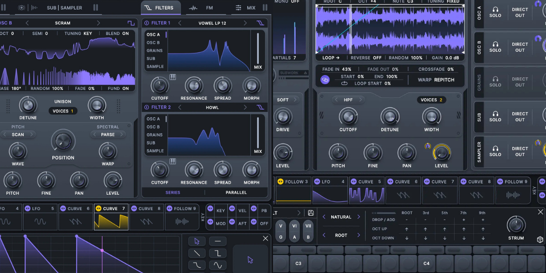546x273 pixels.
Task: Toggle OSC B routing in Filter 2
Action: coord(153,127)
